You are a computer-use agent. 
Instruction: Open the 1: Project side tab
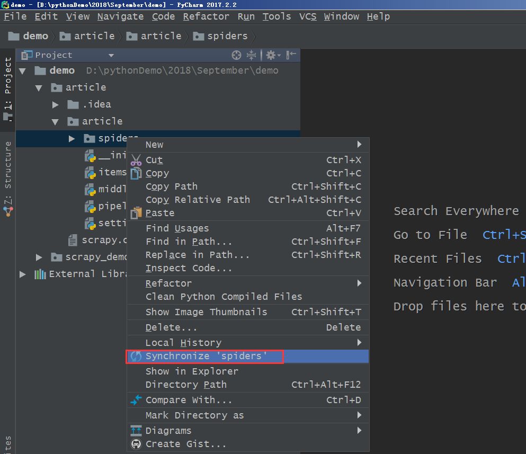tap(8, 89)
